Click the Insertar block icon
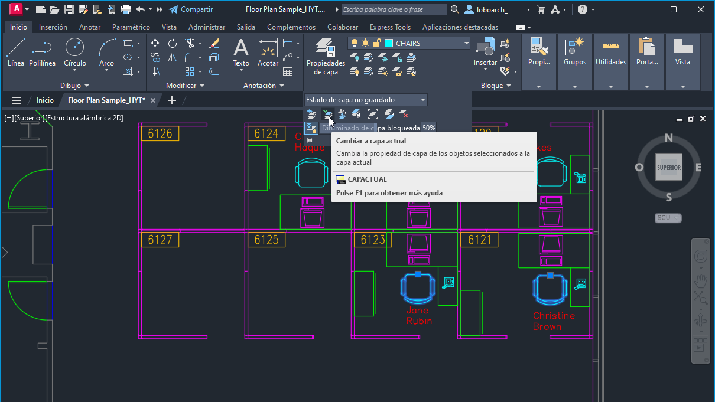The width and height of the screenshot is (715, 402). click(x=486, y=52)
